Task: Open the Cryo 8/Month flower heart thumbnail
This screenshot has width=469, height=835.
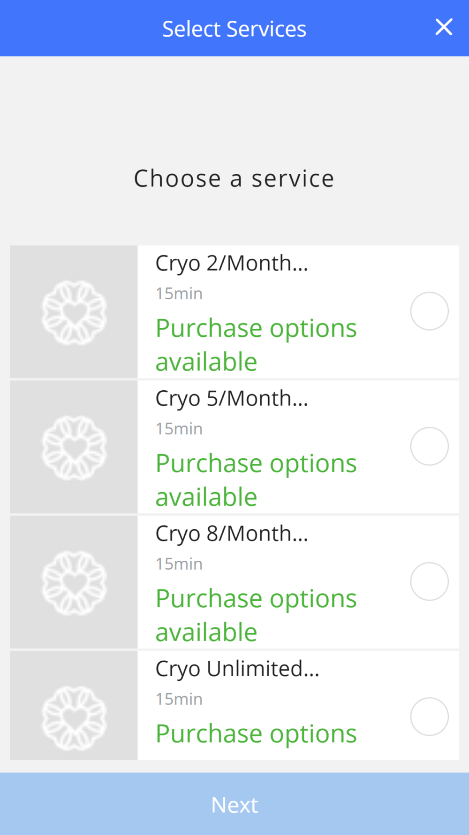Action: [x=74, y=583]
